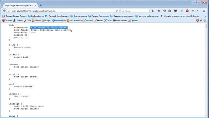Show site information icon in address bar
This screenshot has width=209, height=118.
tap(9, 11)
